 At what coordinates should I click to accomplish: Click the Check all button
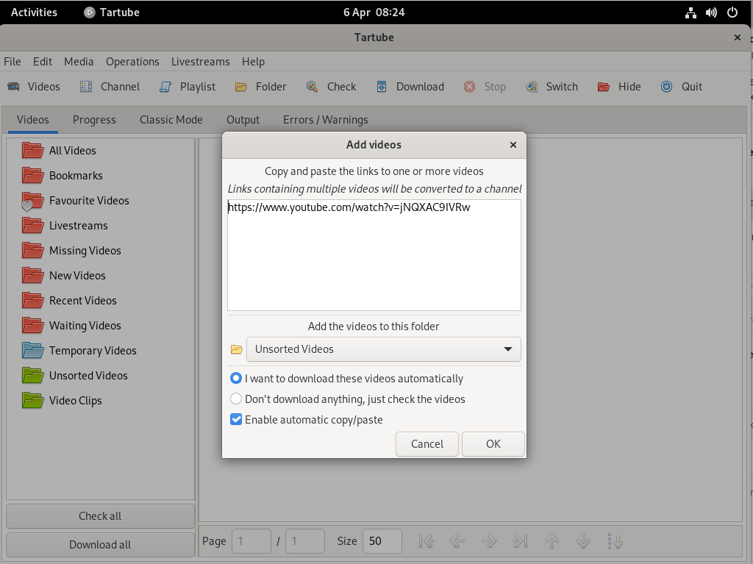[100, 516]
